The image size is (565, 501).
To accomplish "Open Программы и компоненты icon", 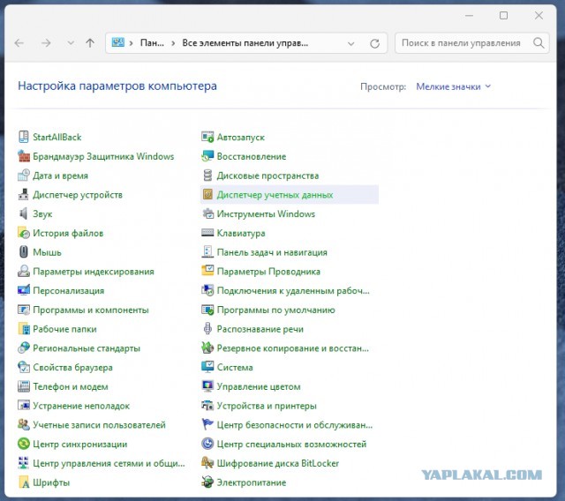I will 24,310.
